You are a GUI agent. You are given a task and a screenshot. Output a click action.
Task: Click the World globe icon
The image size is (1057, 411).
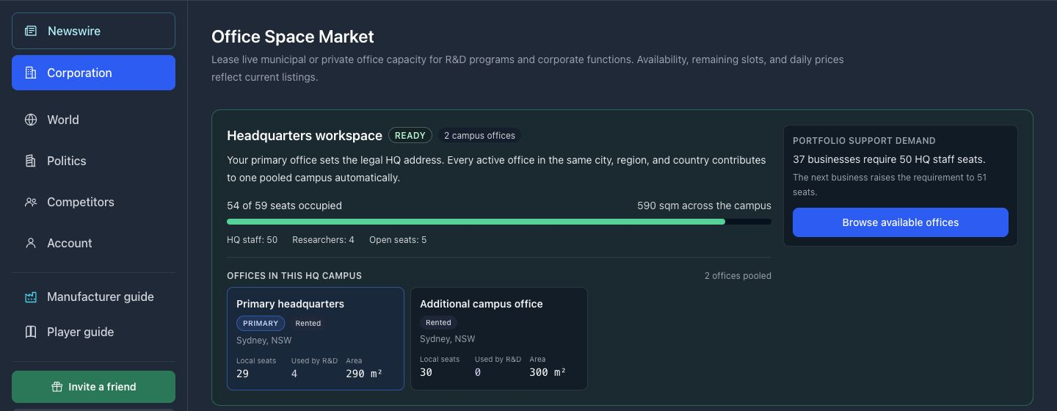click(31, 120)
